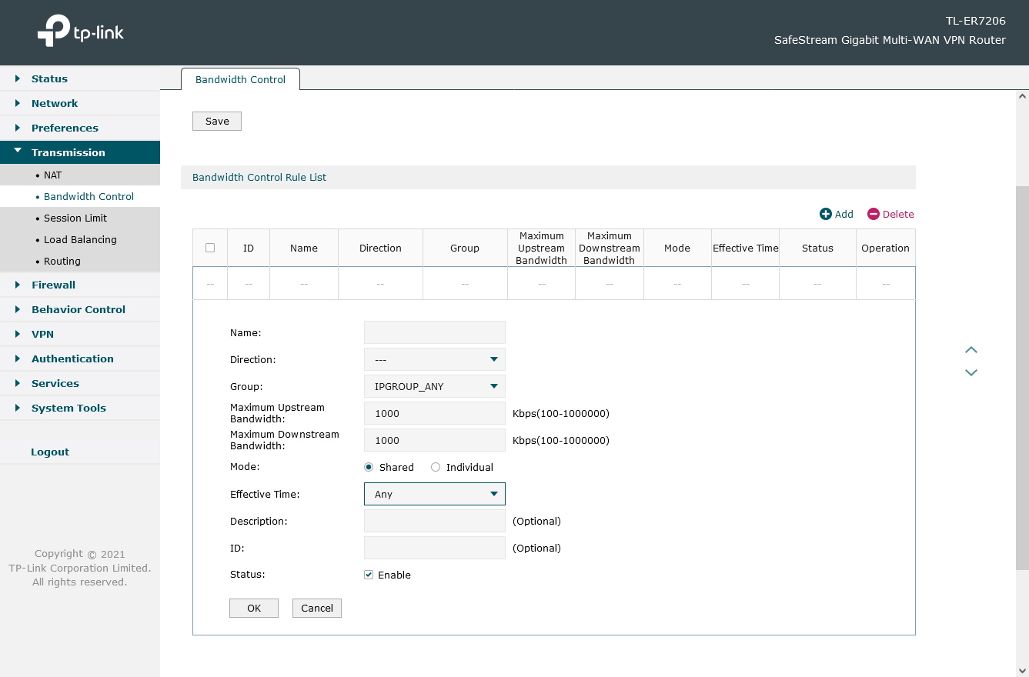Open the Direction dropdown
The height and width of the screenshot is (677, 1029).
click(x=434, y=359)
